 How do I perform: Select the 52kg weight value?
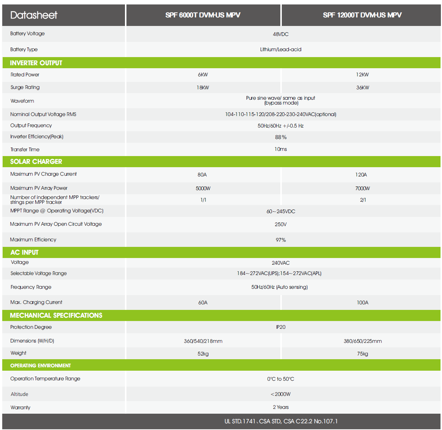click(203, 354)
